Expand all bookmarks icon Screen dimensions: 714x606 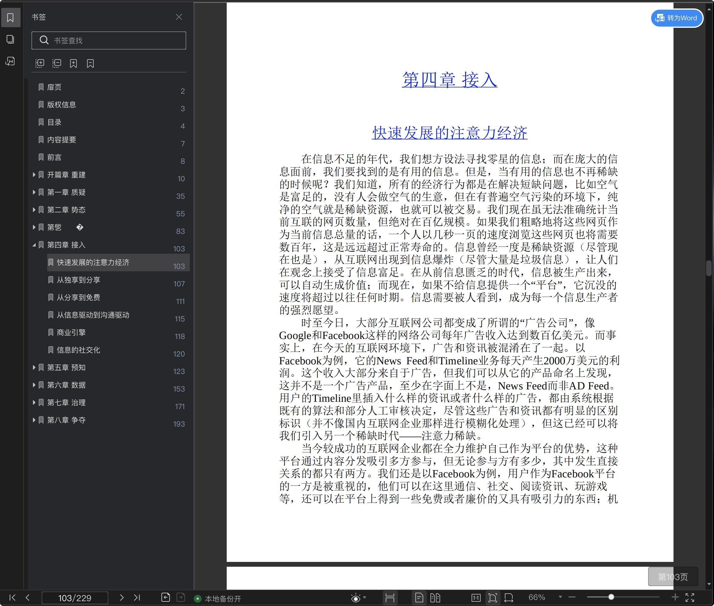pyautogui.click(x=40, y=63)
